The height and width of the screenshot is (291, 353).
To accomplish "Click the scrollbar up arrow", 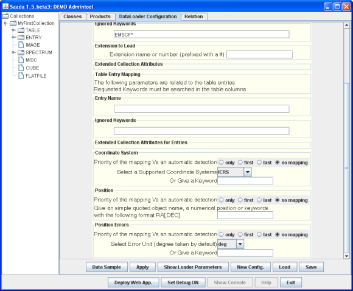I will pos(346,25).
